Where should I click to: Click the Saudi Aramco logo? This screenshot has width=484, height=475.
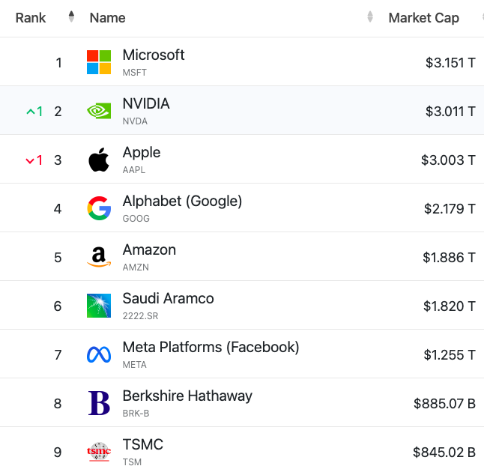coord(99,306)
